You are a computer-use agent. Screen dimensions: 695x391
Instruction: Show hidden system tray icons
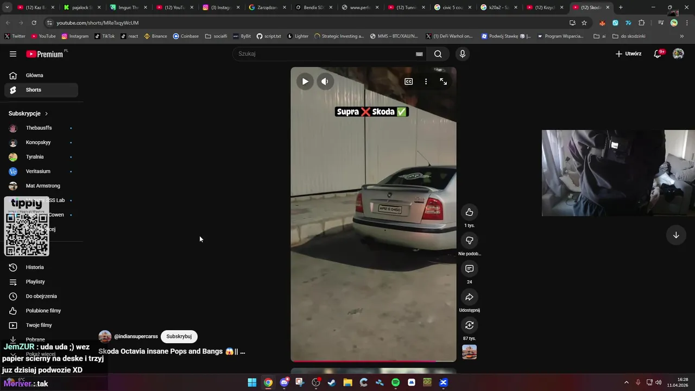click(626, 382)
